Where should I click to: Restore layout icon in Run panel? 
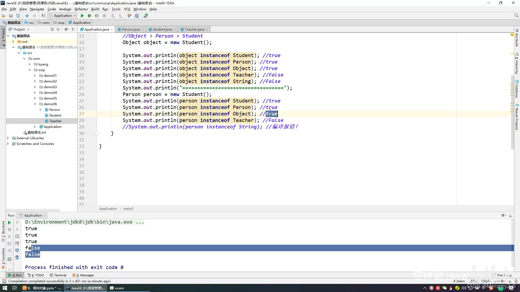[x=9, y=259]
